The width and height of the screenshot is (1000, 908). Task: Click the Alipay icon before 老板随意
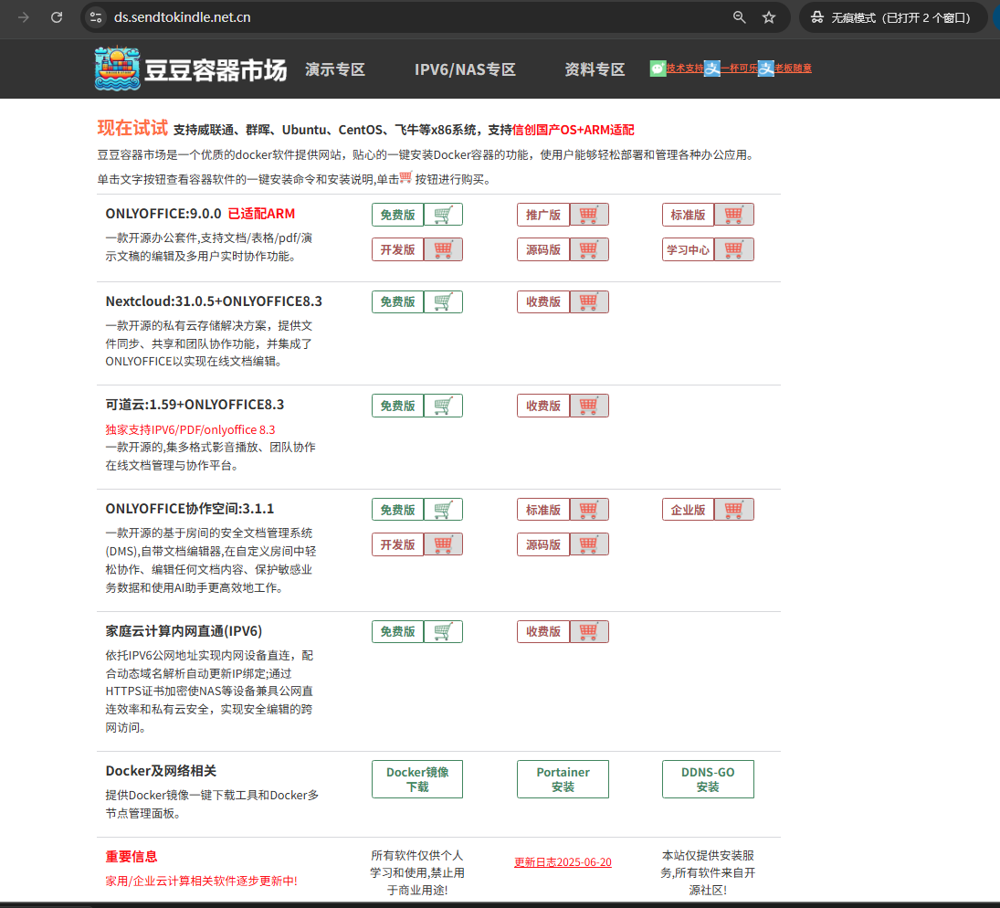766,69
